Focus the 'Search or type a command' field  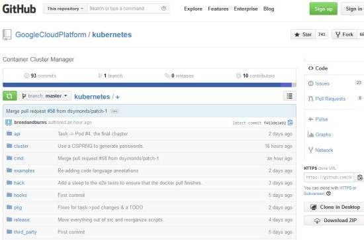[124, 9]
